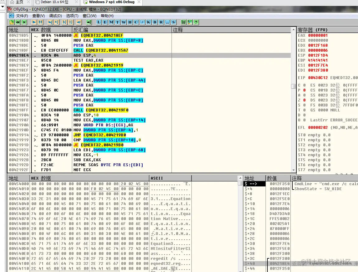The height and width of the screenshot is (272, 358).
Task: Select the REPNE SCAS BYTE PTR ES:[EDI] line
Action: 108,165
